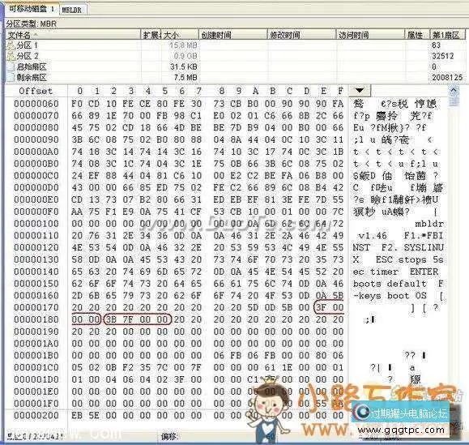Click the 3B byte in row 00000180

111,319
